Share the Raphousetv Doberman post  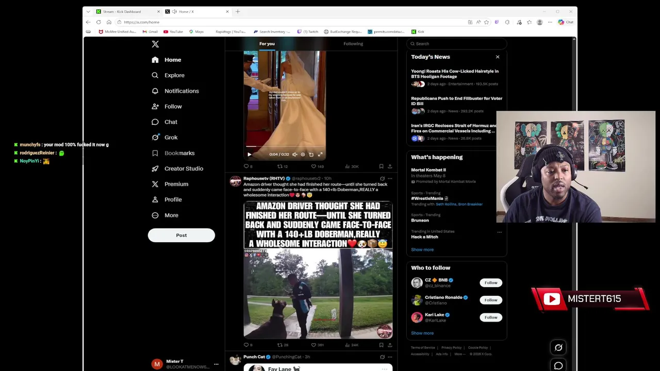pos(390,345)
